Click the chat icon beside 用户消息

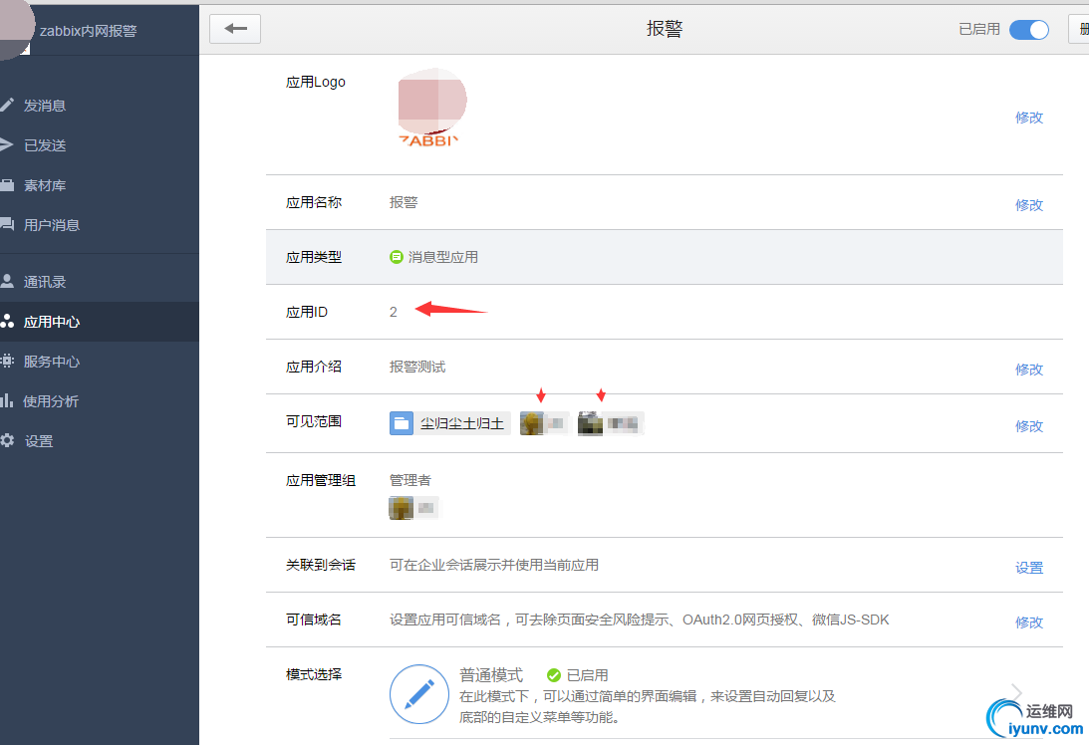coord(7,224)
